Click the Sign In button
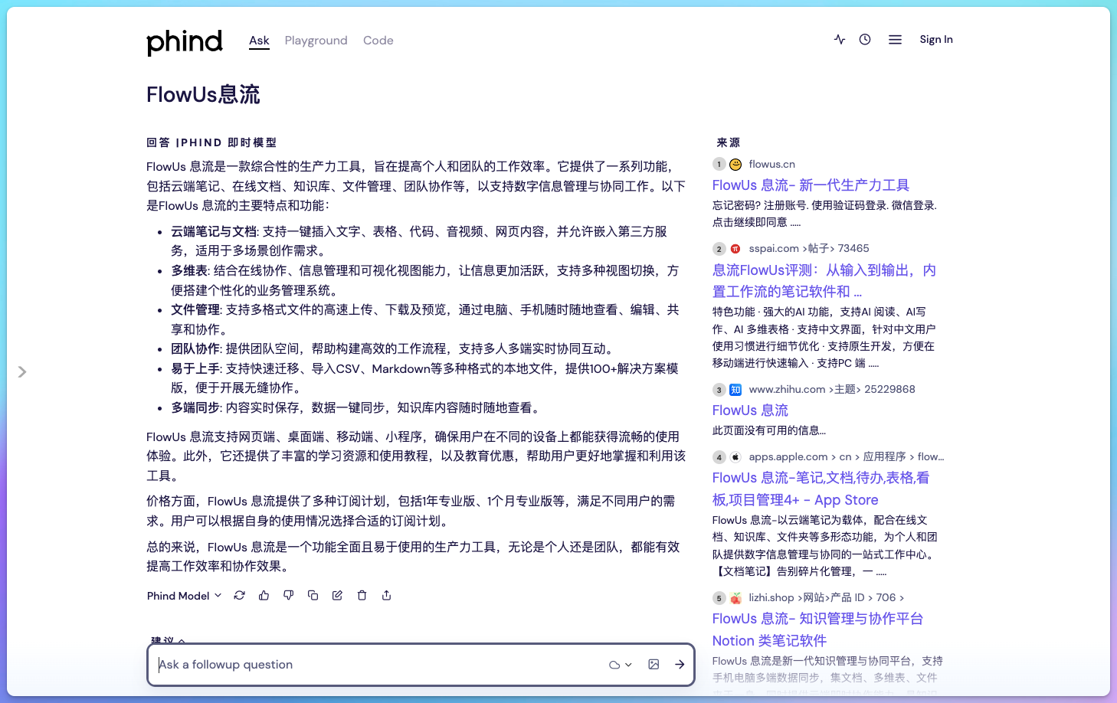 click(x=936, y=40)
